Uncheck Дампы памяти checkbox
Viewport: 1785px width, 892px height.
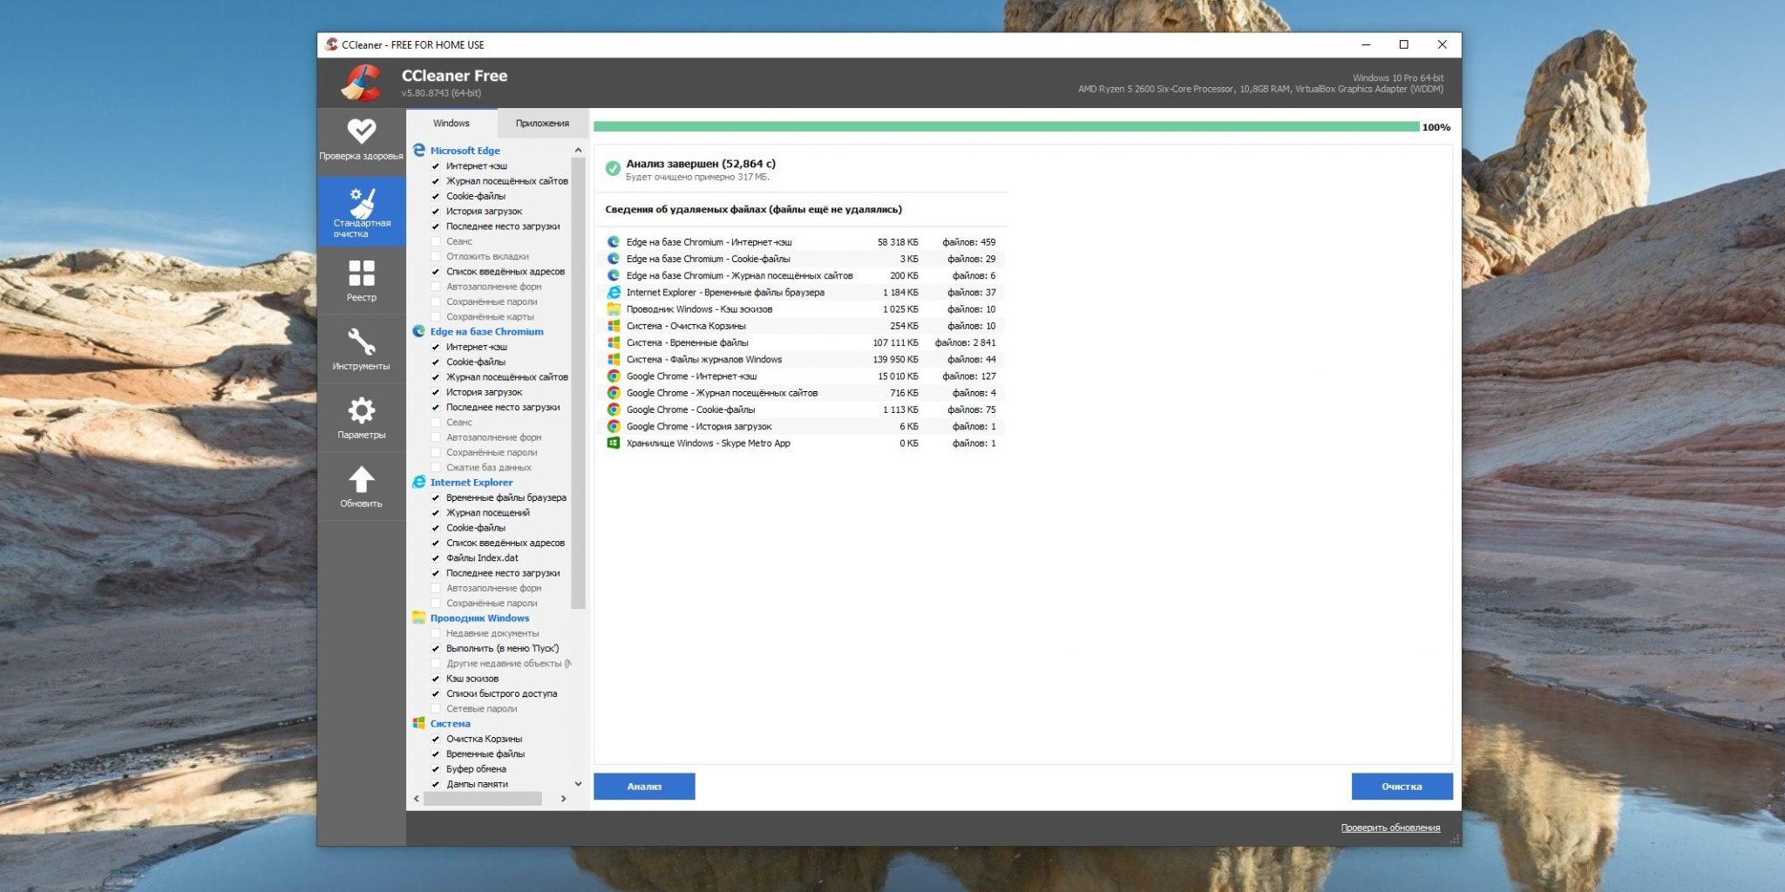[x=436, y=784]
